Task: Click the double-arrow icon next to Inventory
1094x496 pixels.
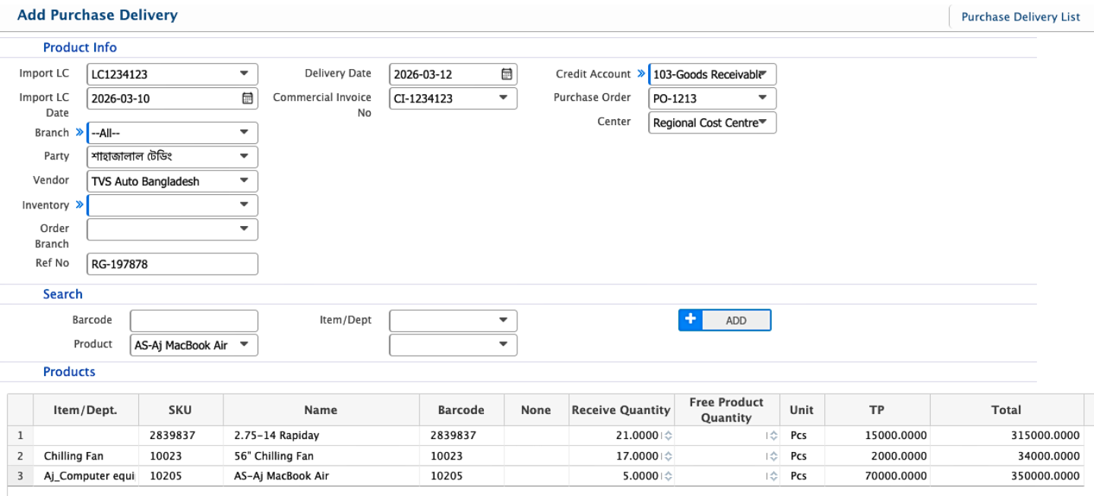Action: 80,206
